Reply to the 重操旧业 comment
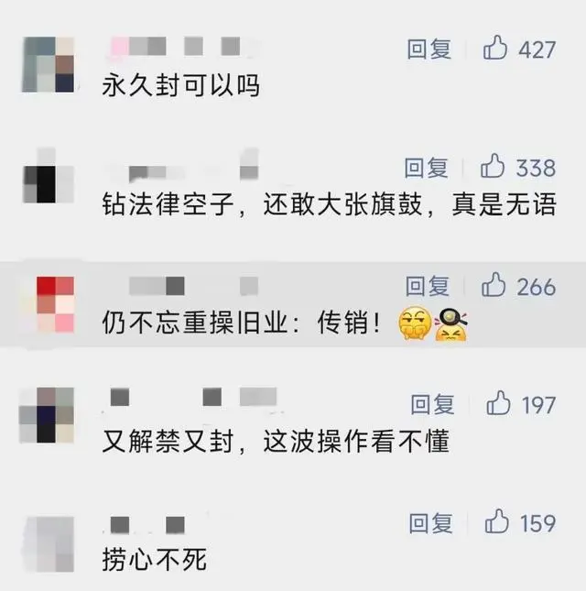This screenshot has height=591, width=586. point(428,286)
